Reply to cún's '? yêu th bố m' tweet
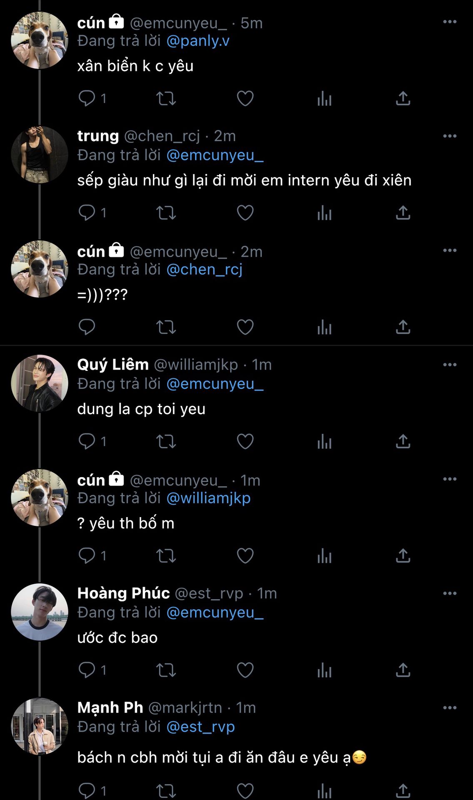This screenshot has width=473, height=800. (x=87, y=555)
